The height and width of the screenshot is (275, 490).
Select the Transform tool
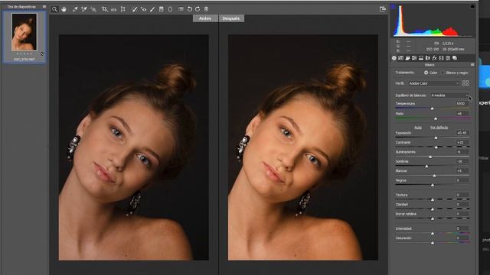point(122,9)
